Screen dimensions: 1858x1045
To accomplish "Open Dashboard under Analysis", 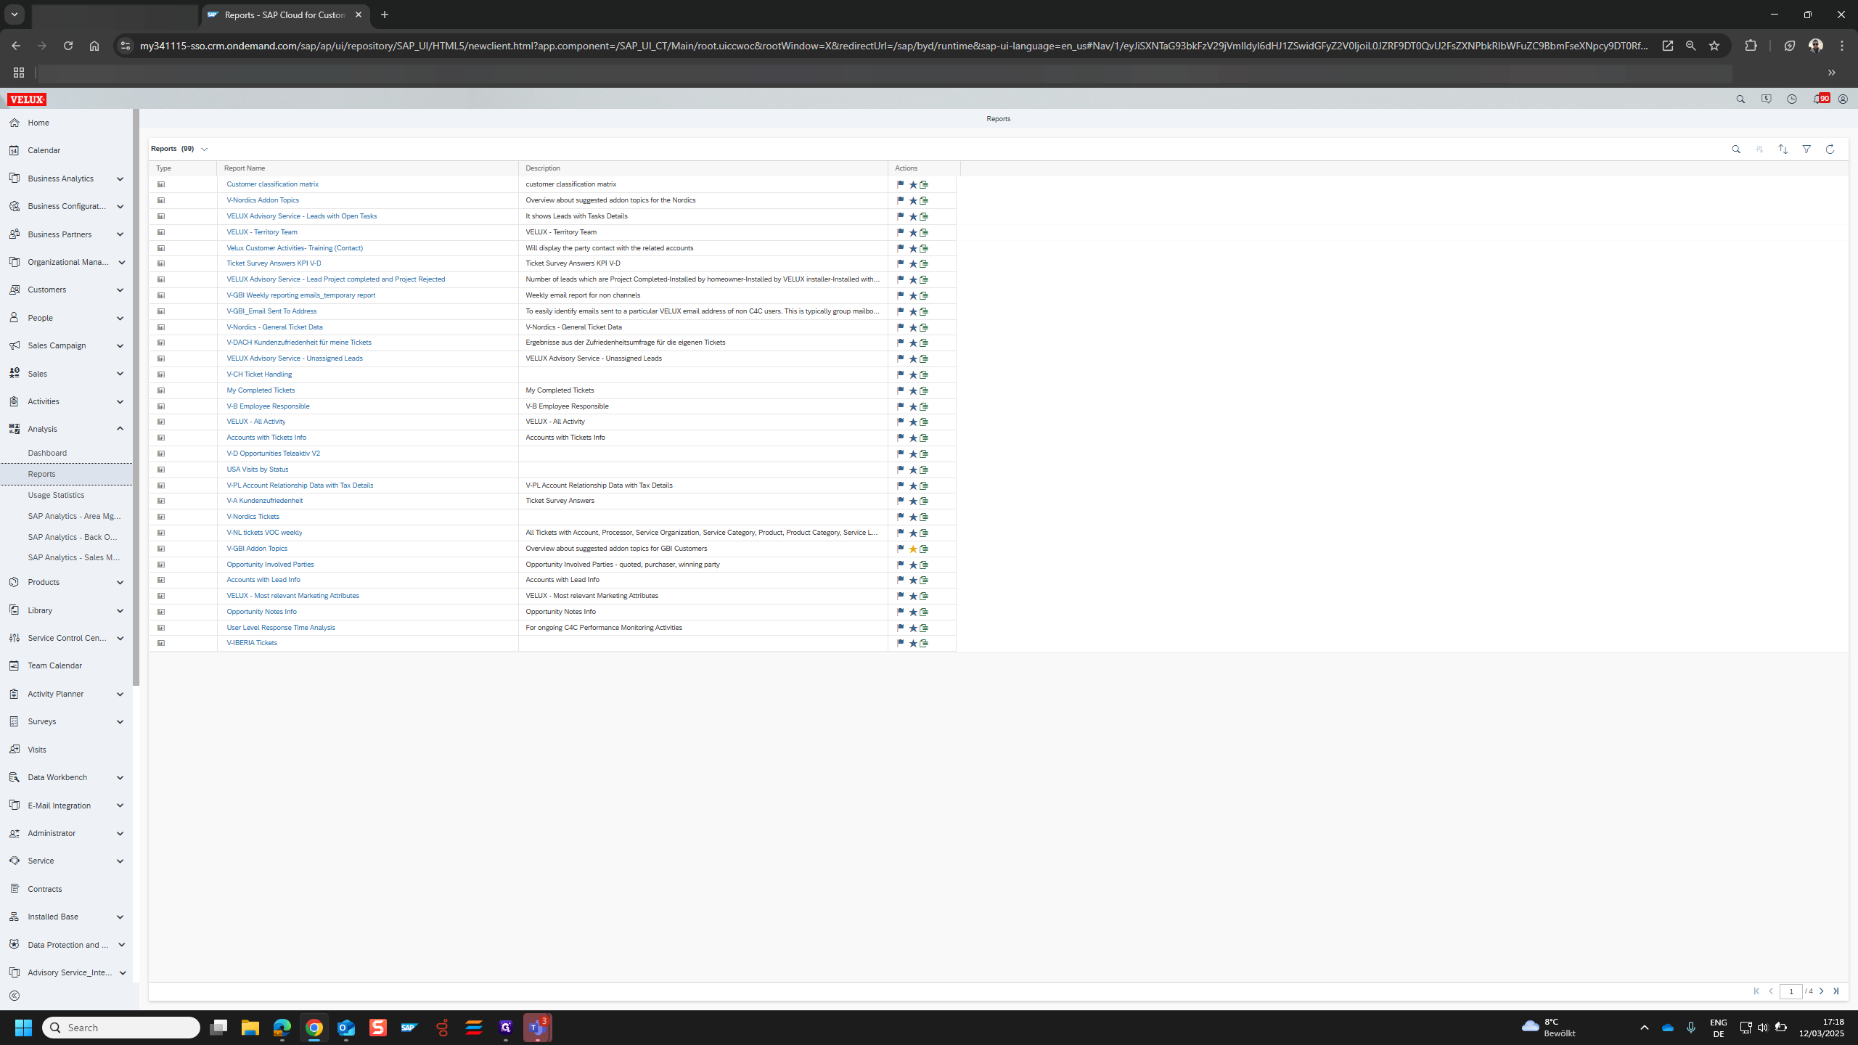I will click(47, 453).
